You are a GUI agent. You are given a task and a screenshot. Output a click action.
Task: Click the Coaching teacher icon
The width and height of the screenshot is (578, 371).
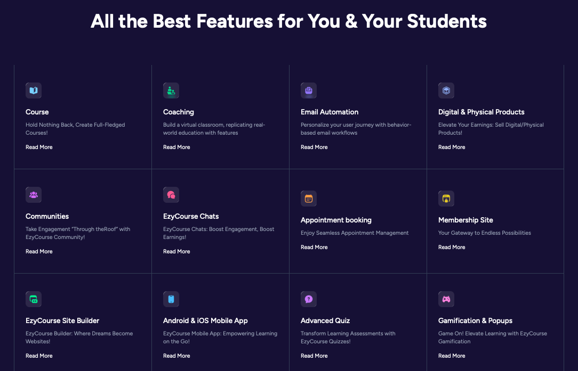[171, 90]
